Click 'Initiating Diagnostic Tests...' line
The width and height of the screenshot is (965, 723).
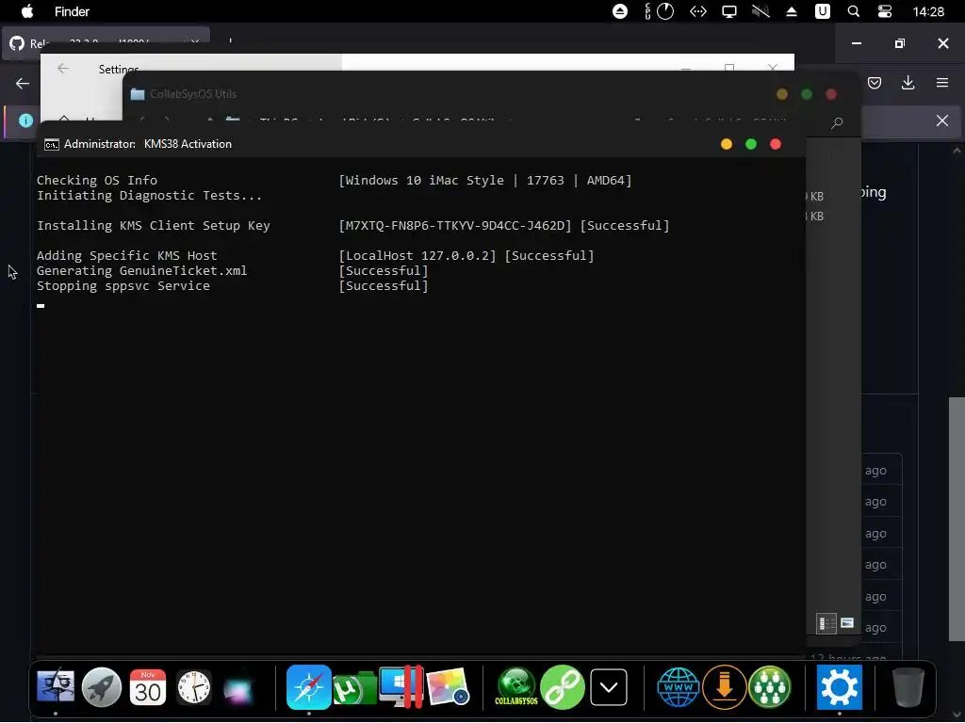[149, 196]
